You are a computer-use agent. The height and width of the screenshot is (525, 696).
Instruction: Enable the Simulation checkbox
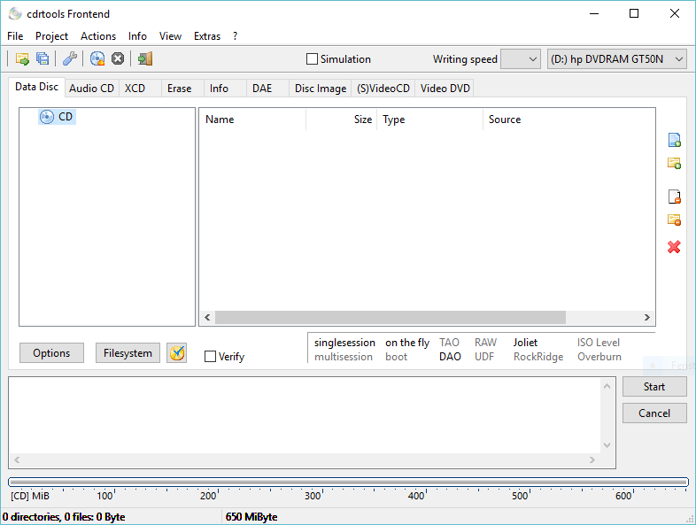[312, 59]
